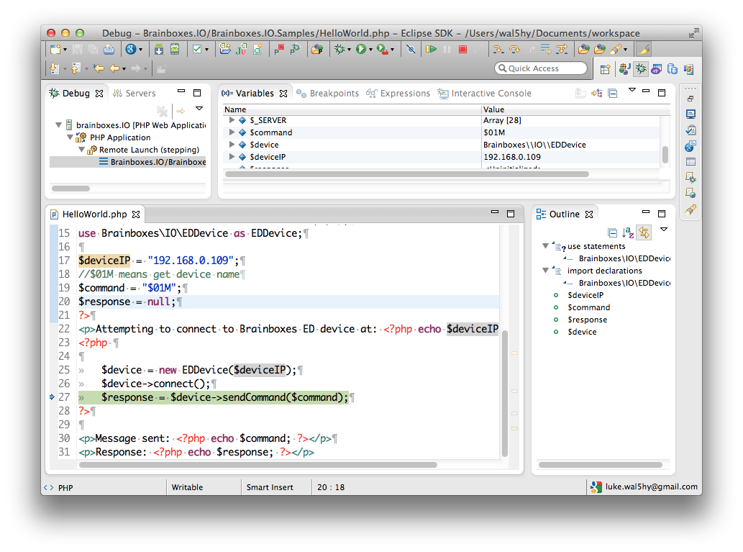Select the Step Over debug icon
The width and height of the screenshot is (743, 552).
(515, 49)
